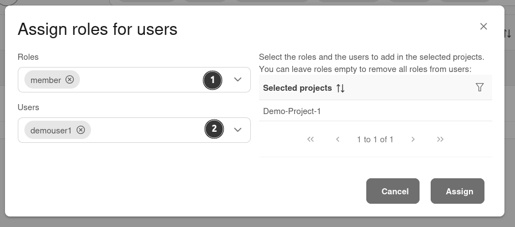Close the Assign roles dialog

pyautogui.click(x=483, y=27)
